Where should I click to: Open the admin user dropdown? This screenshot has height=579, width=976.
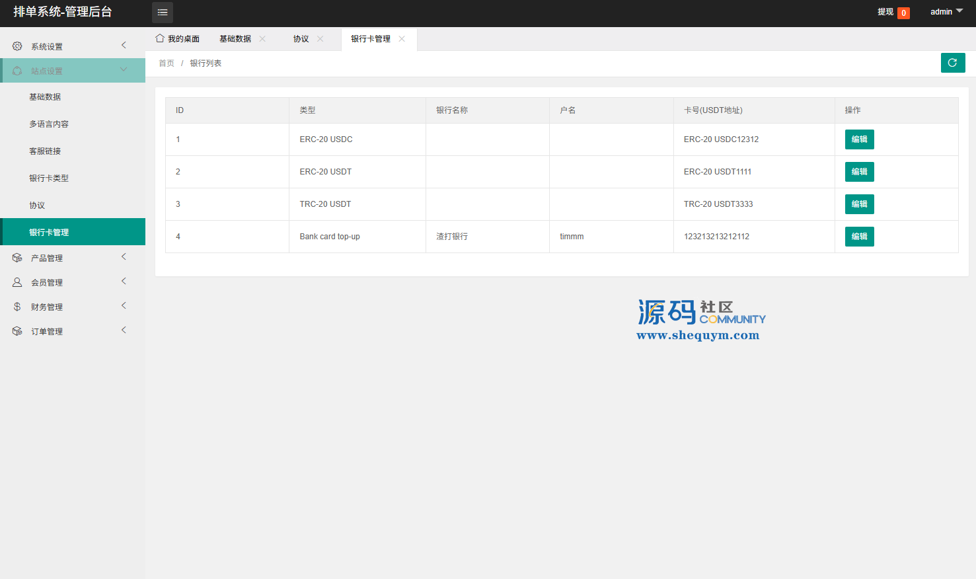[x=946, y=12]
